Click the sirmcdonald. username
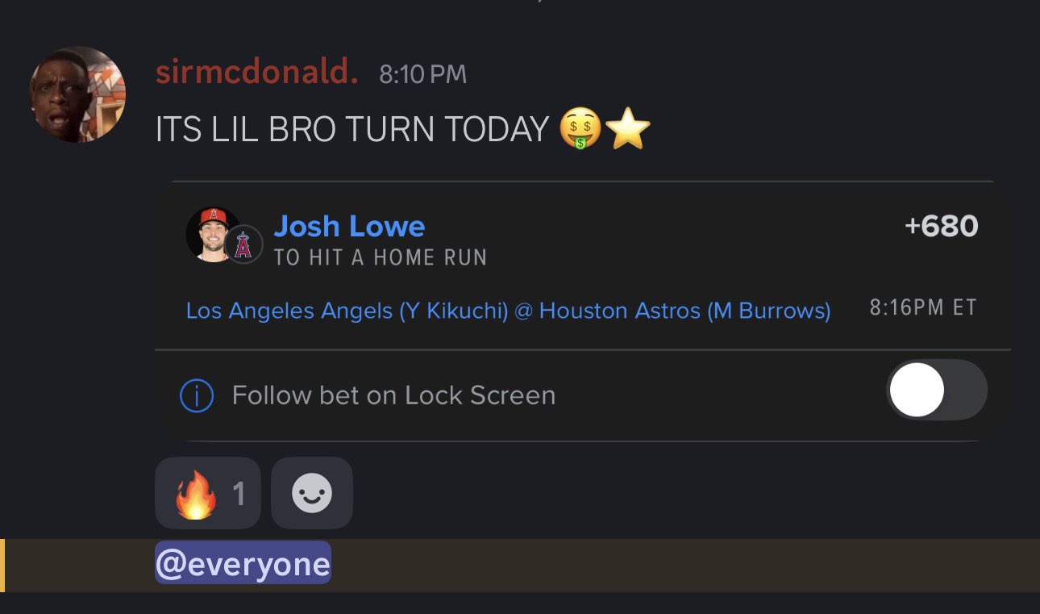This screenshot has width=1040, height=614. point(257,73)
